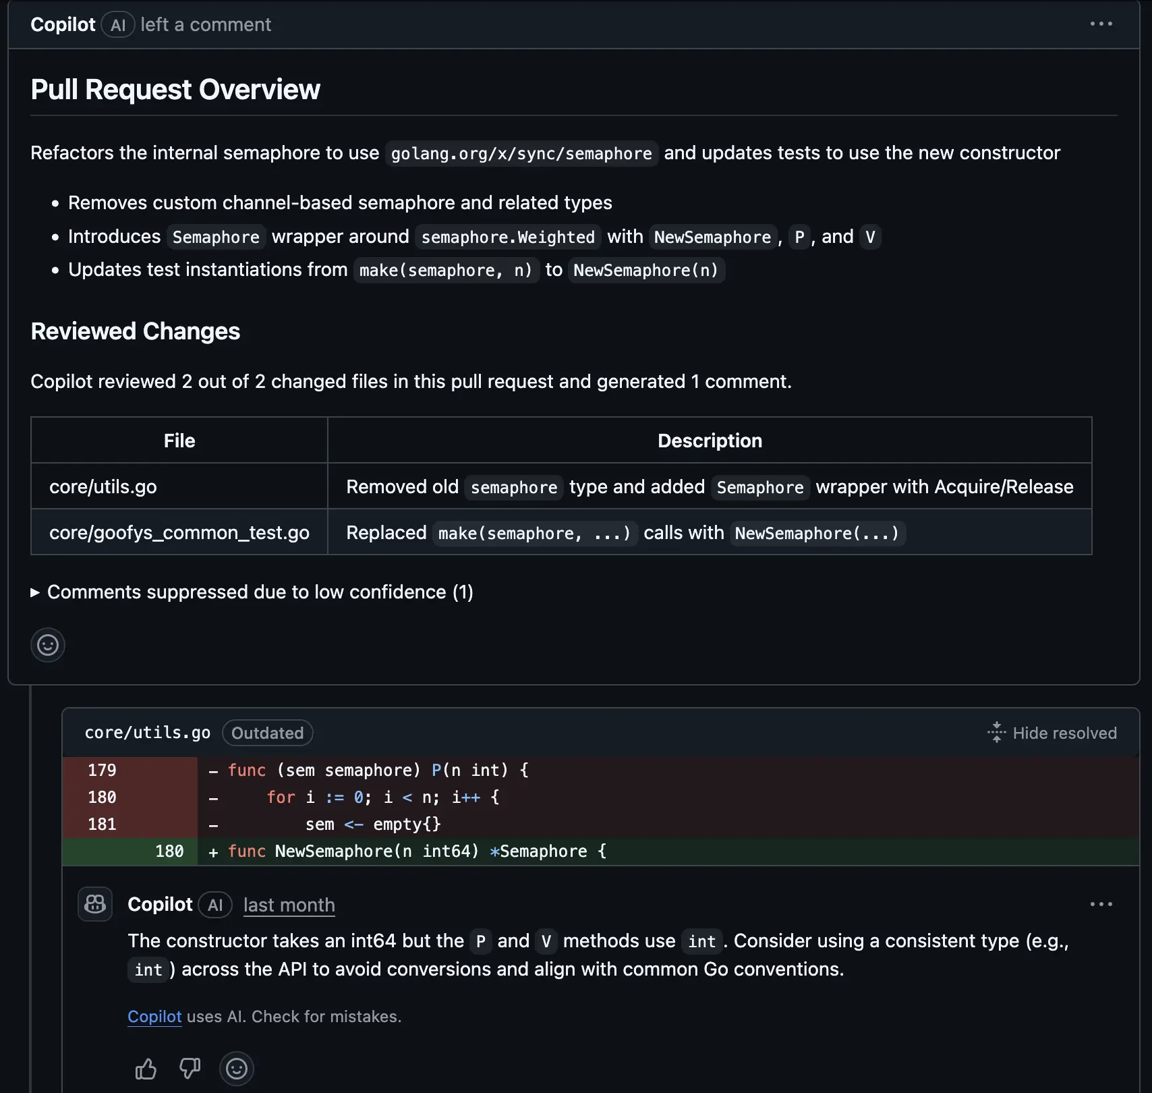This screenshot has width=1152, height=1093.
Task: Click the Copilot link in the AI disclaimer
Action: point(154,1016)
